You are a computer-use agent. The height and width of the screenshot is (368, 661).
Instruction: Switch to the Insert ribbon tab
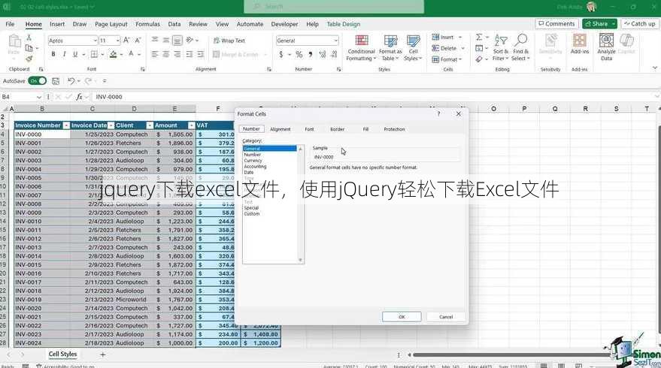pos(57,24)
